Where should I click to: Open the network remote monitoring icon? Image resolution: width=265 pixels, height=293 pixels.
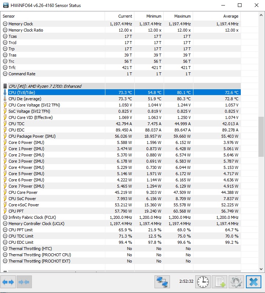tap(162, 282)
